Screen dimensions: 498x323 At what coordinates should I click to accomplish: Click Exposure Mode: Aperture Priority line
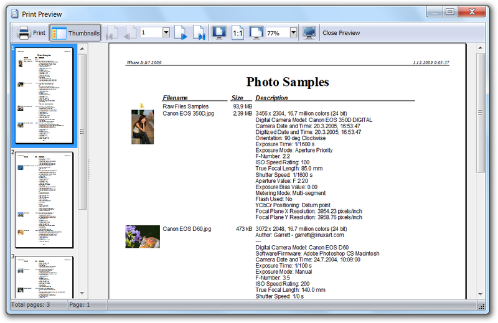pyautogui.click(x=294, y=150)
